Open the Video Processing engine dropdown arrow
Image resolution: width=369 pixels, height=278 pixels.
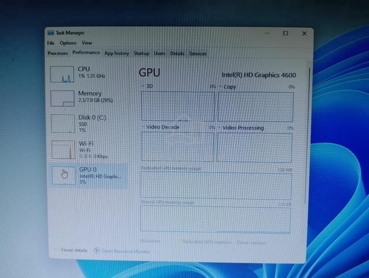point(219,127)
